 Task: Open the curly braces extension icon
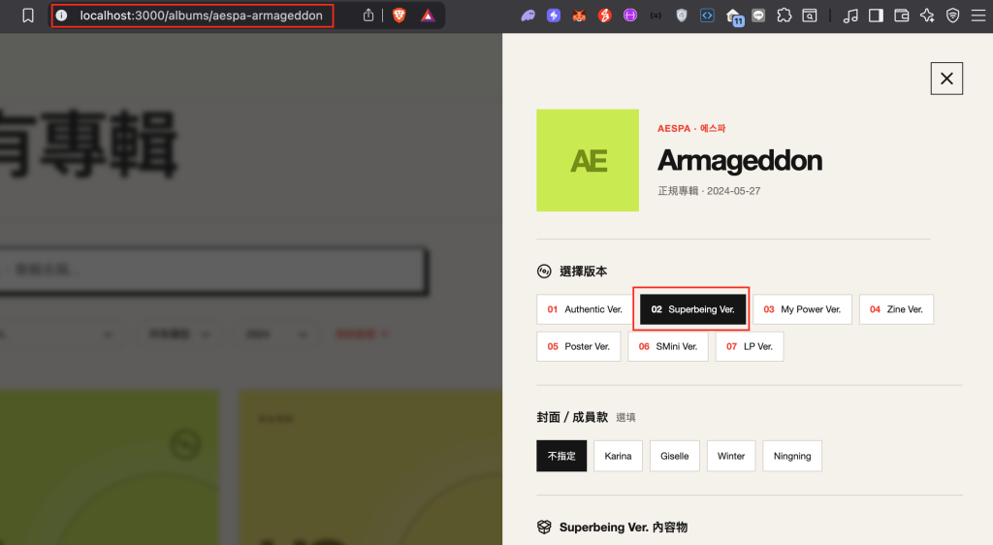click(x=656, y=16)
